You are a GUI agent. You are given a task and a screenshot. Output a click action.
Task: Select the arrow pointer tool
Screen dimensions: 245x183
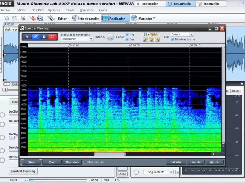(27, 37)
